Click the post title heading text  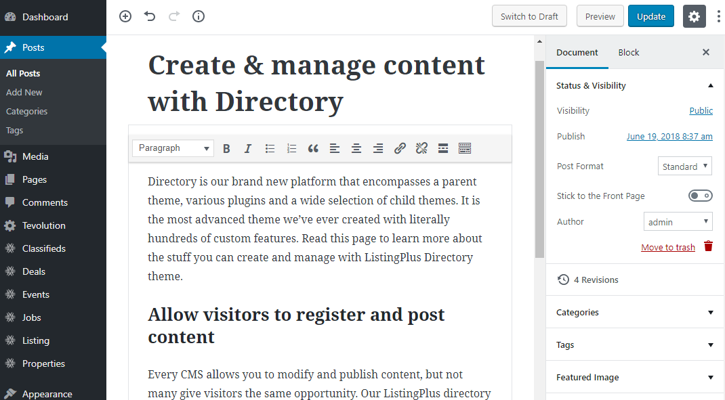click(x=316, y=83)
